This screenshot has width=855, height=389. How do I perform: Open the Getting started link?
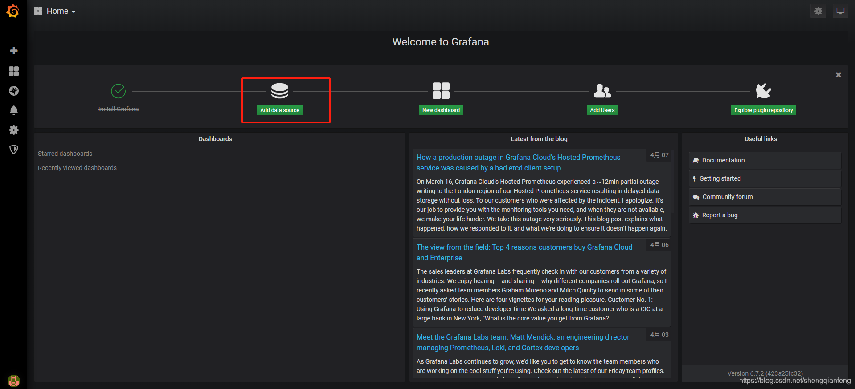point(765,178)
